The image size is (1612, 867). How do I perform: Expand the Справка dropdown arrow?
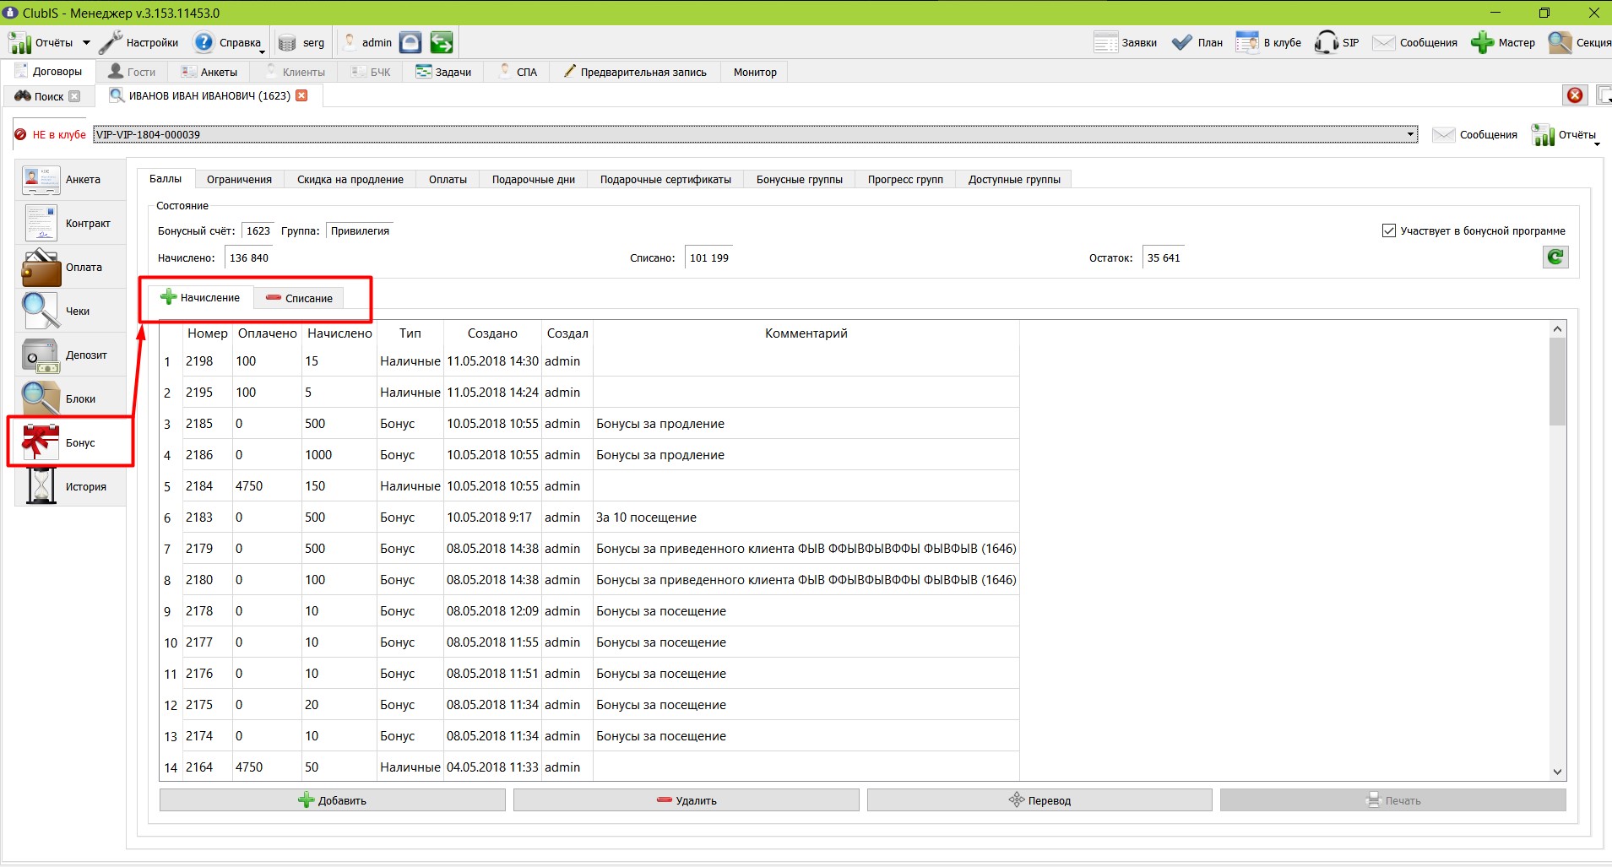[262, 51]
